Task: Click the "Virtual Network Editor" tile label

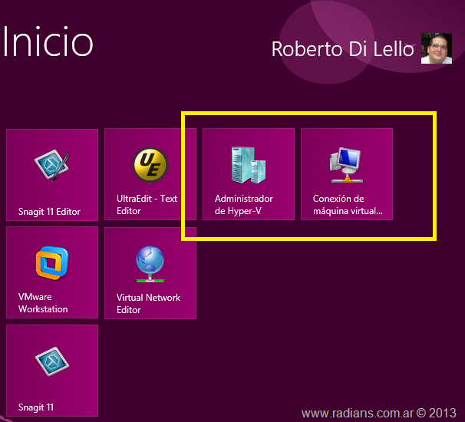Action: [148, 303]
